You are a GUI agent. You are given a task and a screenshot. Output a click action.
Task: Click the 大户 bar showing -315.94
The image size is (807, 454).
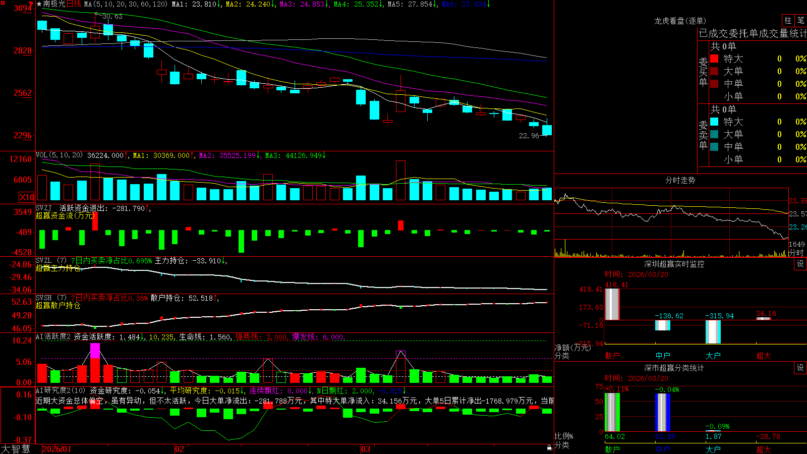point(713,332)
